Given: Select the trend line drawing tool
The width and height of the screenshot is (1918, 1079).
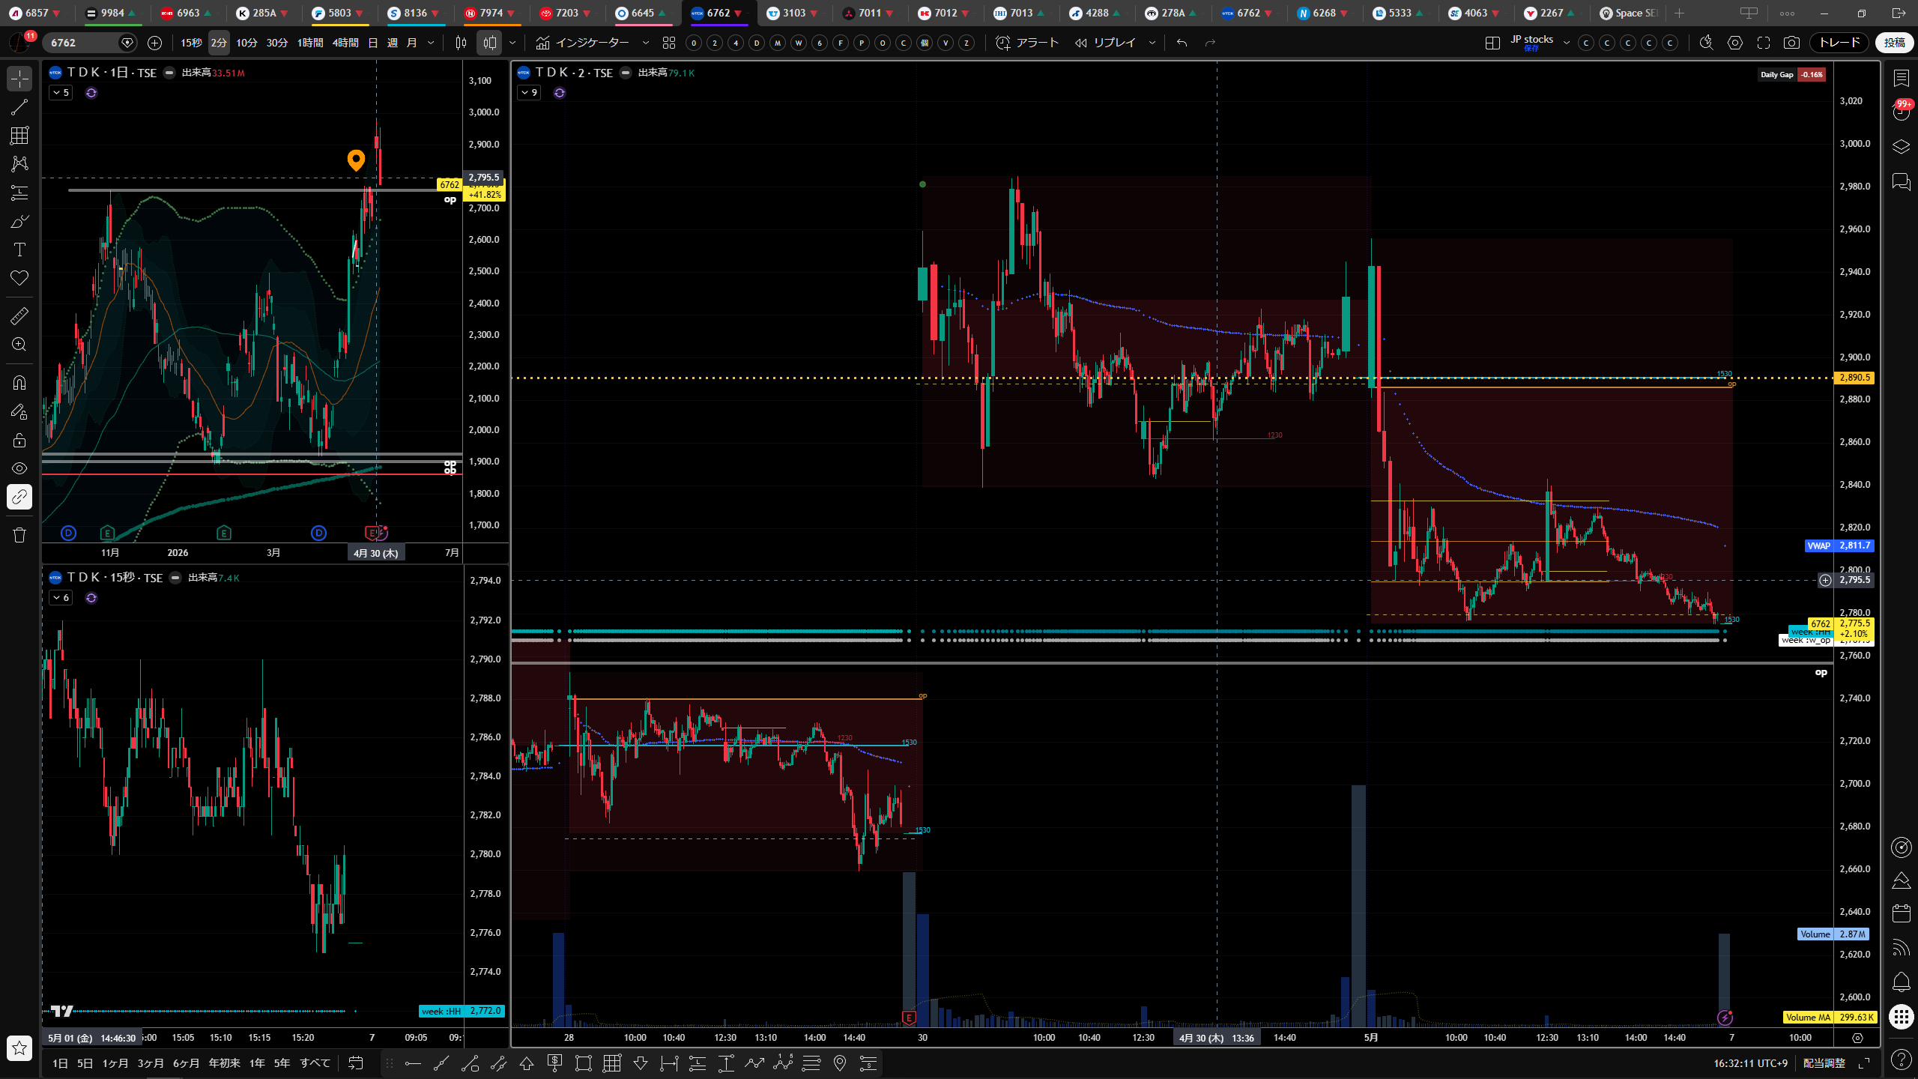Looking at the screenshot, I should coord(19,107).
